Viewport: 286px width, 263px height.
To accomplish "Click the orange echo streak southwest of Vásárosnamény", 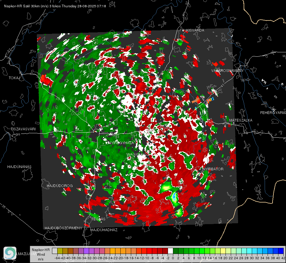I will tap(196, 100).
